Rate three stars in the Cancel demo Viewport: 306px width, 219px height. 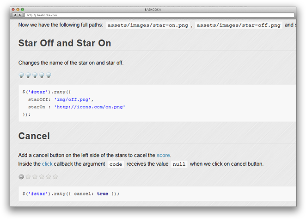(x=42, y=177)
